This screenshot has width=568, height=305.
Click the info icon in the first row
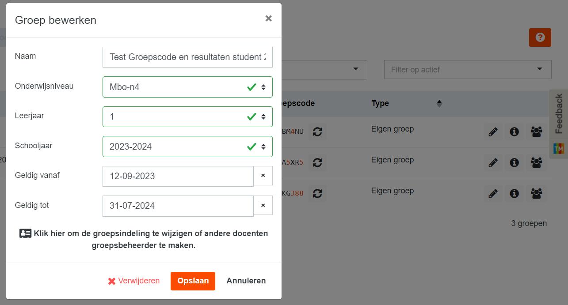pos(514,132)
